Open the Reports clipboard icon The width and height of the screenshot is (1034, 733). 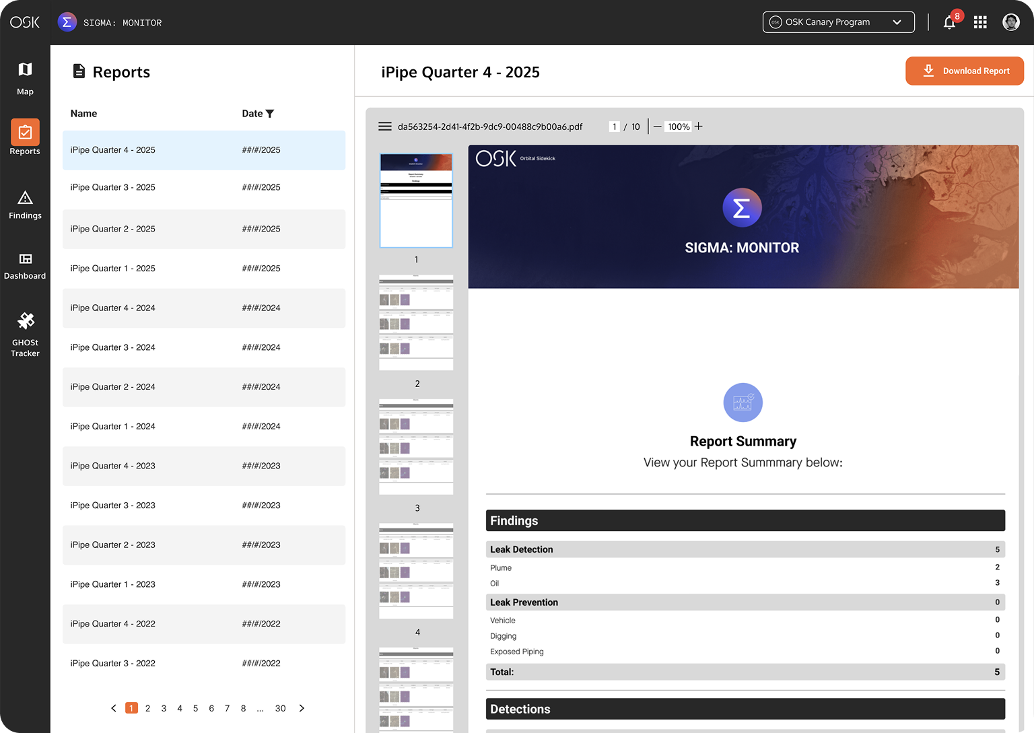(25, 133)
